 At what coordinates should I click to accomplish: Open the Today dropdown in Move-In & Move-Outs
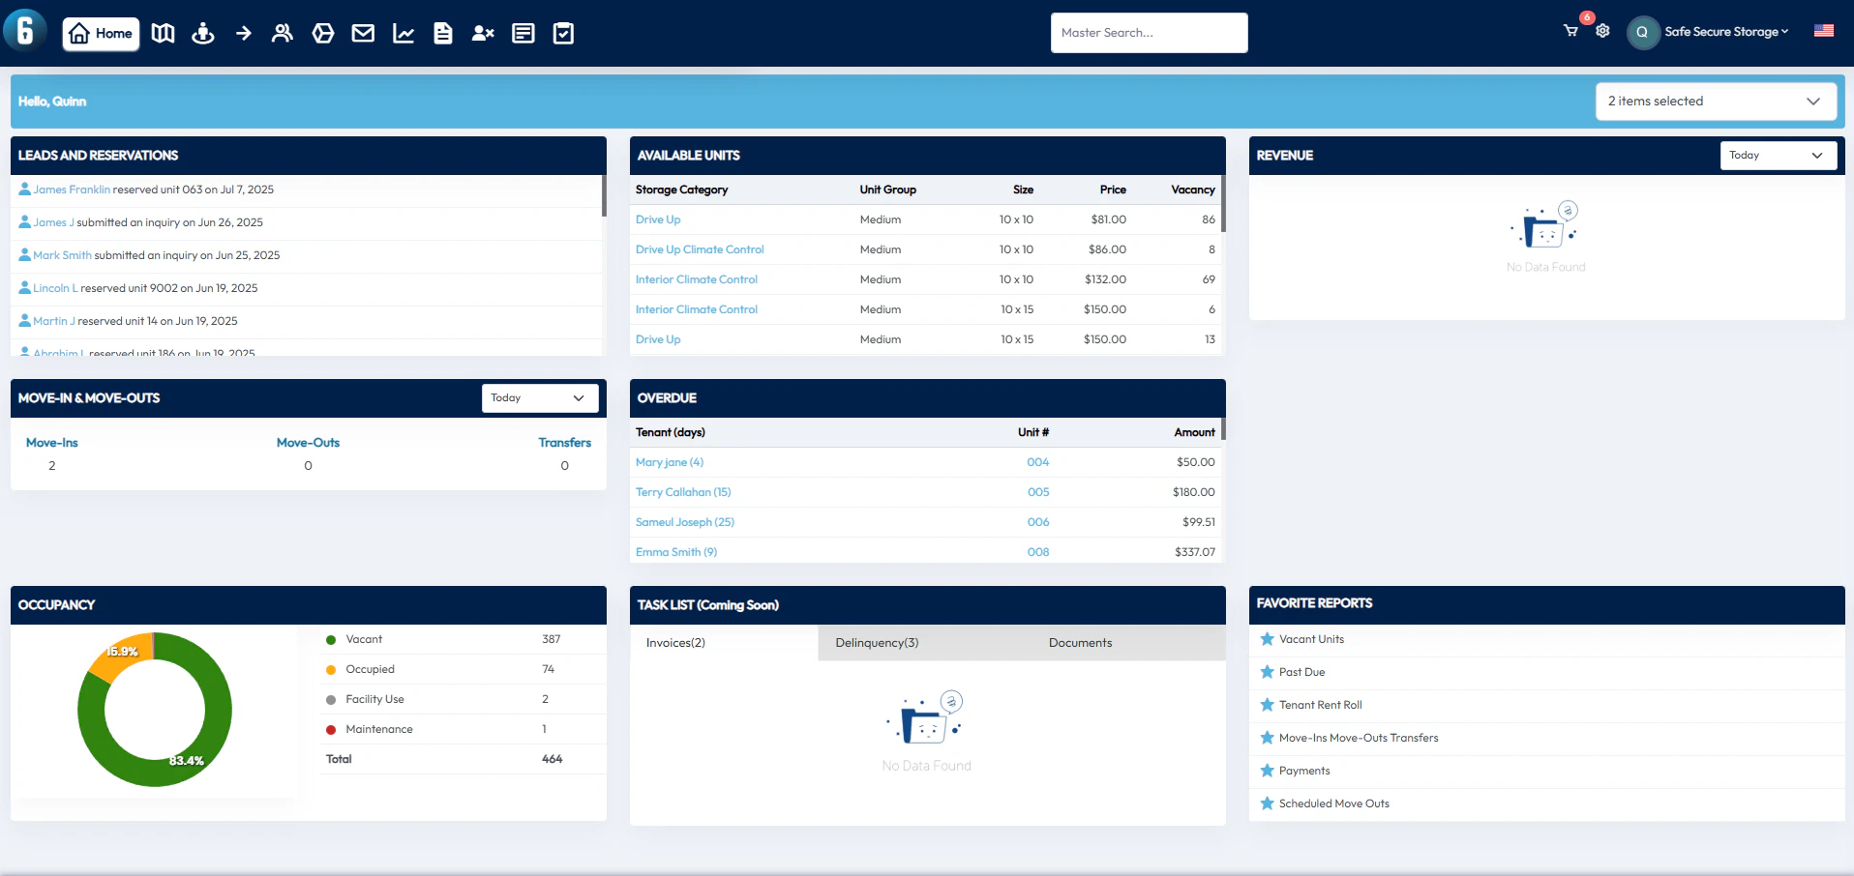click(x=539, y=397)
